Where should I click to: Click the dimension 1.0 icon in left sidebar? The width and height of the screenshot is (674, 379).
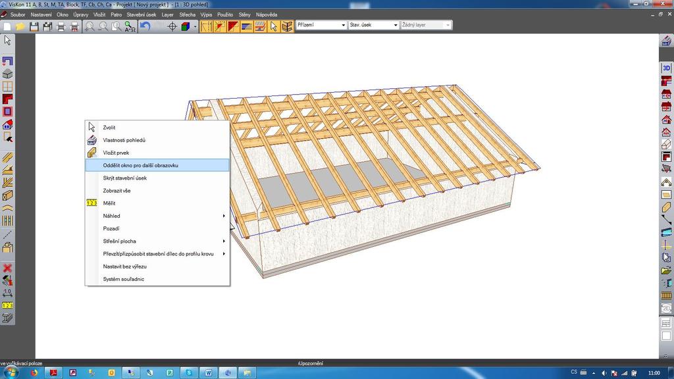pyautogui.click(x=7, y=293)
